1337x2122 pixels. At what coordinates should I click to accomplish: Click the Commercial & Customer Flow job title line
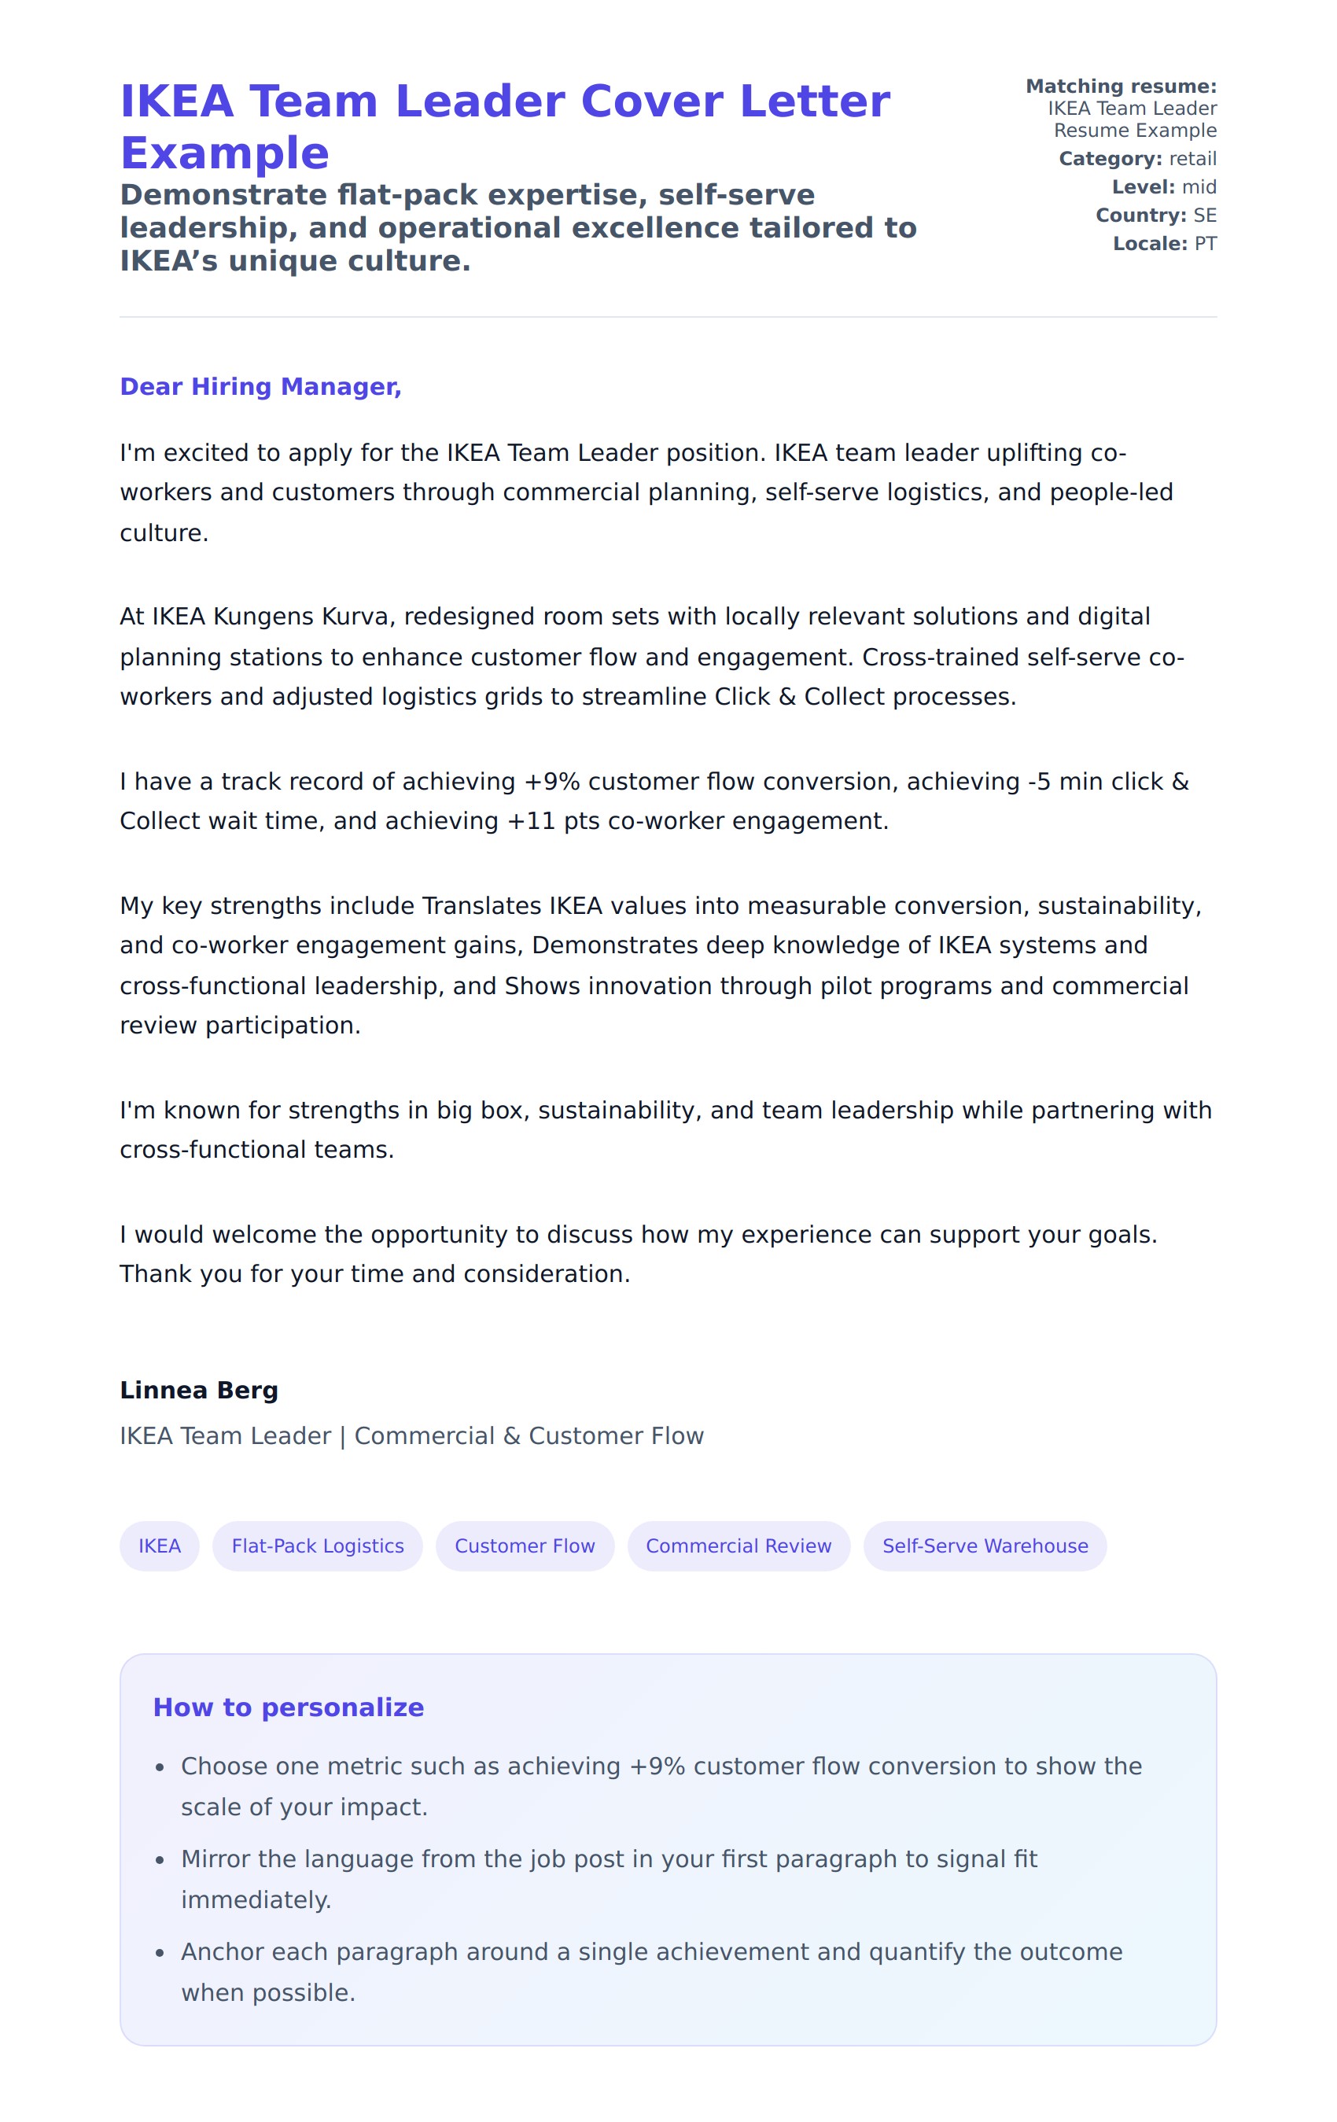tap(411, 1435)
